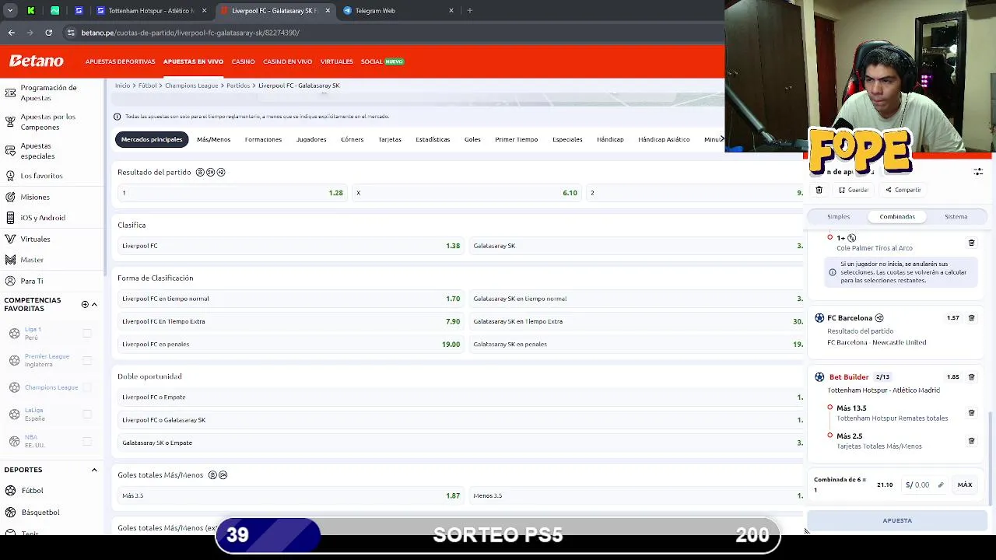
Task: Open iOS y Android sidebar item
Action: click(x=43, y=218)
